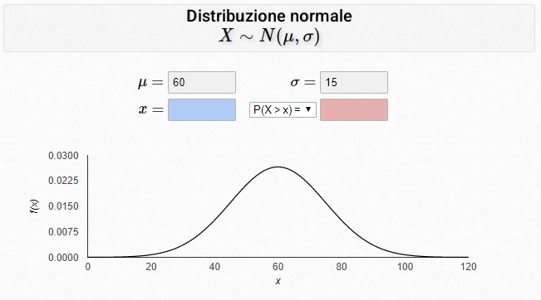Click the σ = label

click(303, 82)
